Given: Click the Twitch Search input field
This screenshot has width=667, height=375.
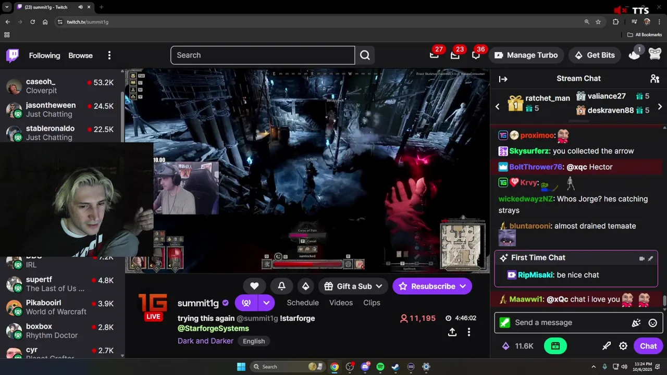Looking at the screenshot, I should click(263, 55).
